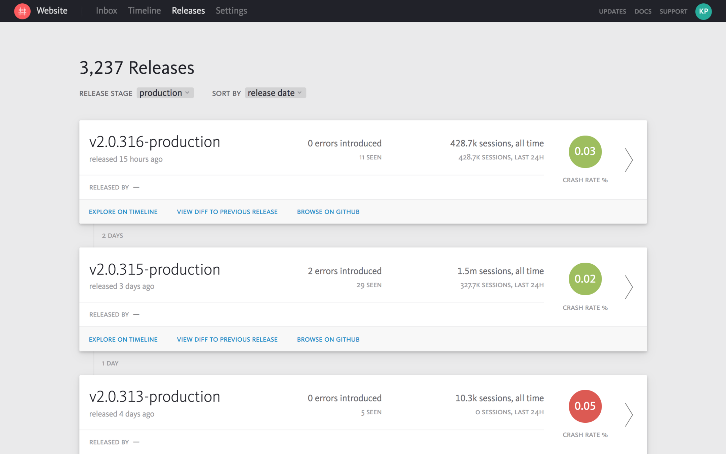The image size is (726, 454).
Task: Open v2.0.313-production details via right chevron
Action: click(x=629, y=414)
